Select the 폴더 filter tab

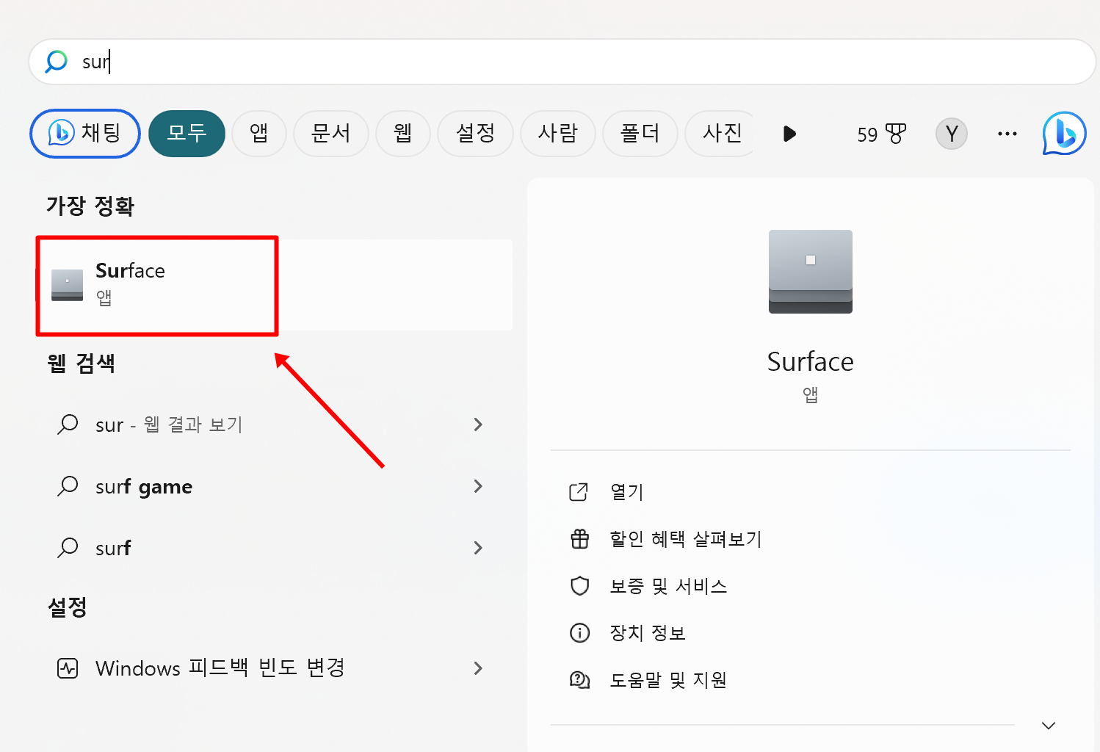coord(640,133)
